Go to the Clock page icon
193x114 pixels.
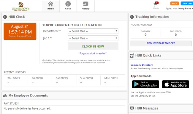coord(68,4)
